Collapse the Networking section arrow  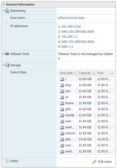coord(3,11)
